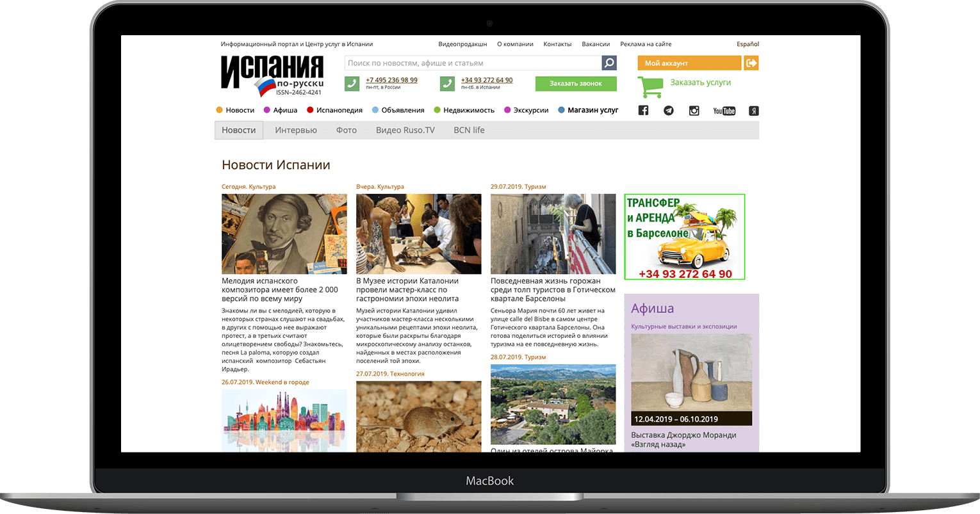Click the +34 93 272 64 90 phone link
This screenshot has height=514, width=980.
click(x=487, y=80)
